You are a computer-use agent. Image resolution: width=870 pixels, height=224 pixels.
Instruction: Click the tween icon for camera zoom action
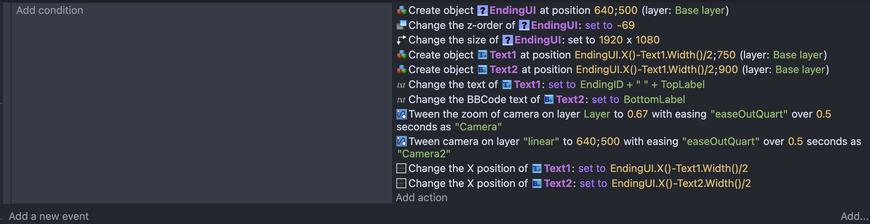coord(402,114)
